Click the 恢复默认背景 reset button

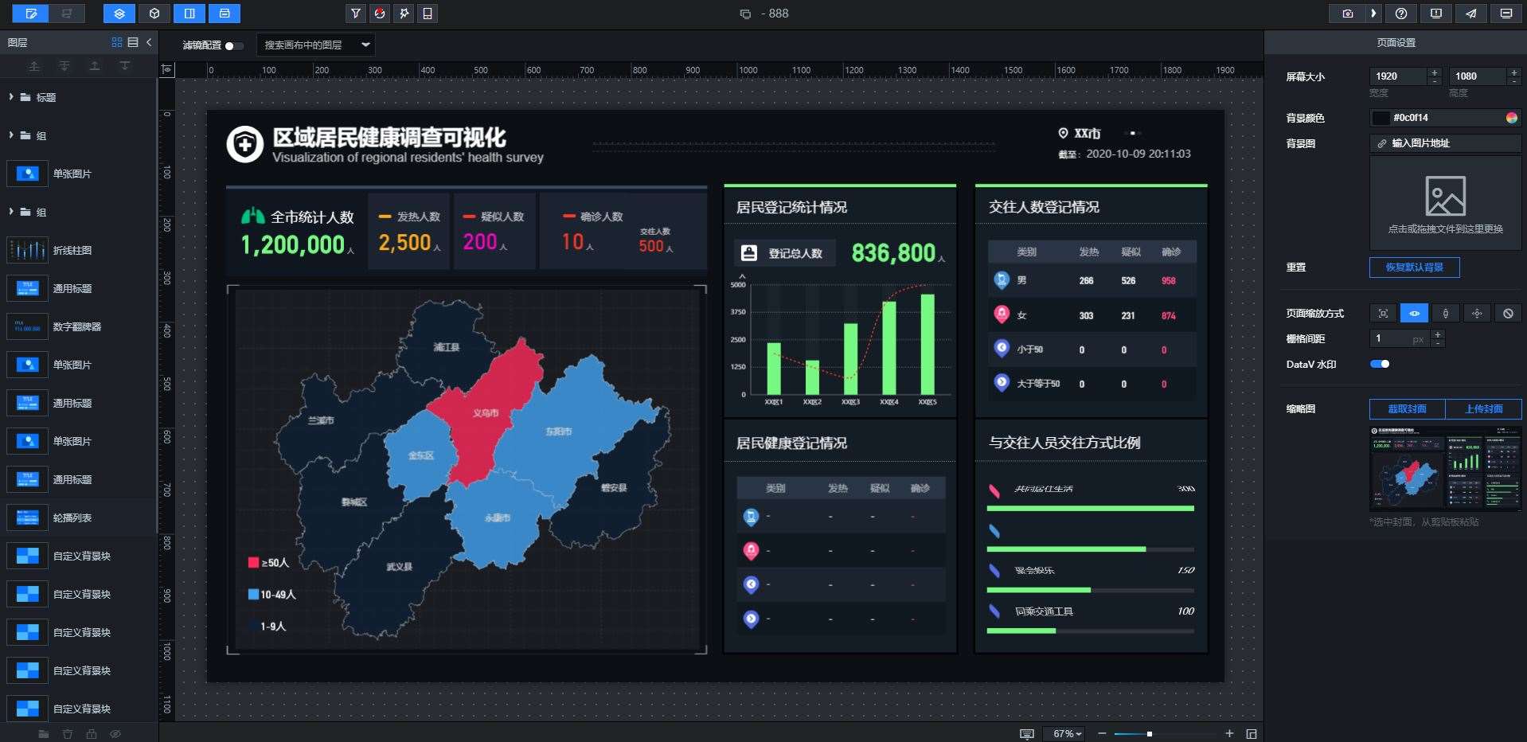click(1413, 268)
